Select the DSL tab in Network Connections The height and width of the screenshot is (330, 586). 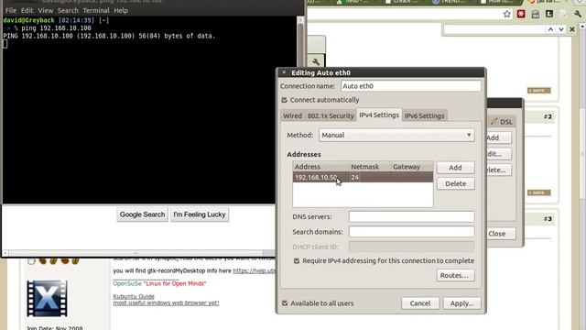502,122
